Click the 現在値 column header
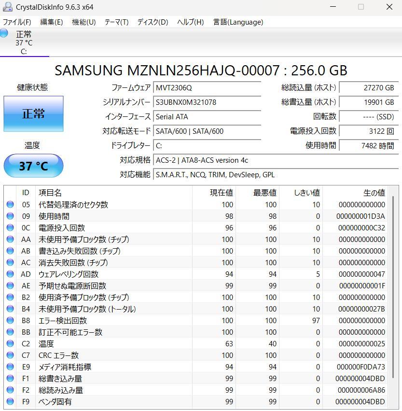Image resolution: width=402 pixels, height=411 pixels. [214, 193]
